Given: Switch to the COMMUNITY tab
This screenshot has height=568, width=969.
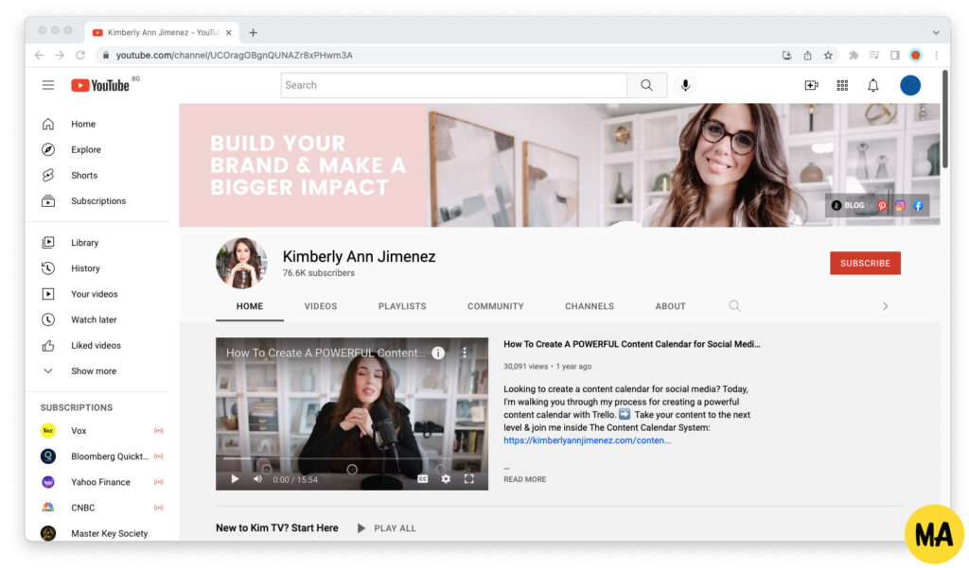Looking at the screenshot, I should point(496,306).
